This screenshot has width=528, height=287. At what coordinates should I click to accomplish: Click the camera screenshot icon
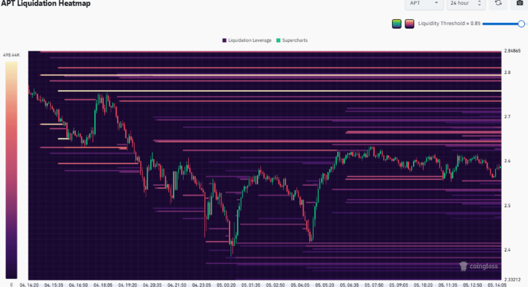(520, 3)
